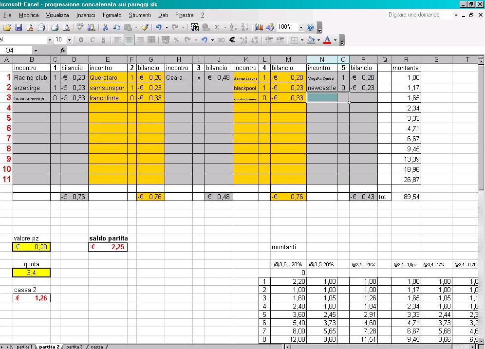Click the Save floppy disk icon
The image size is (485, 349).
point(19,28)
